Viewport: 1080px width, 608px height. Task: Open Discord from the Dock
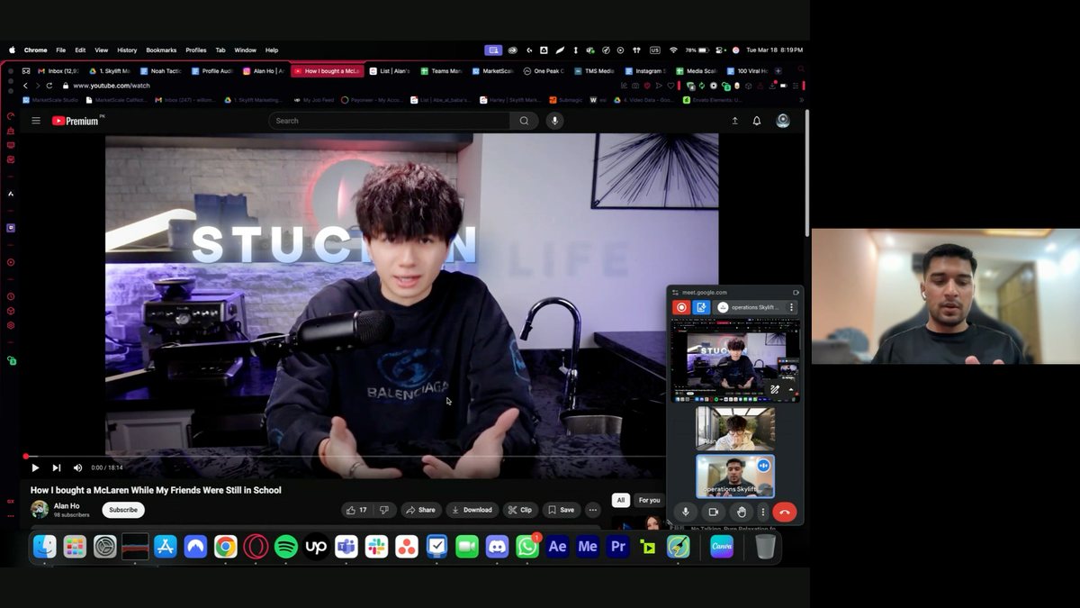497,547
